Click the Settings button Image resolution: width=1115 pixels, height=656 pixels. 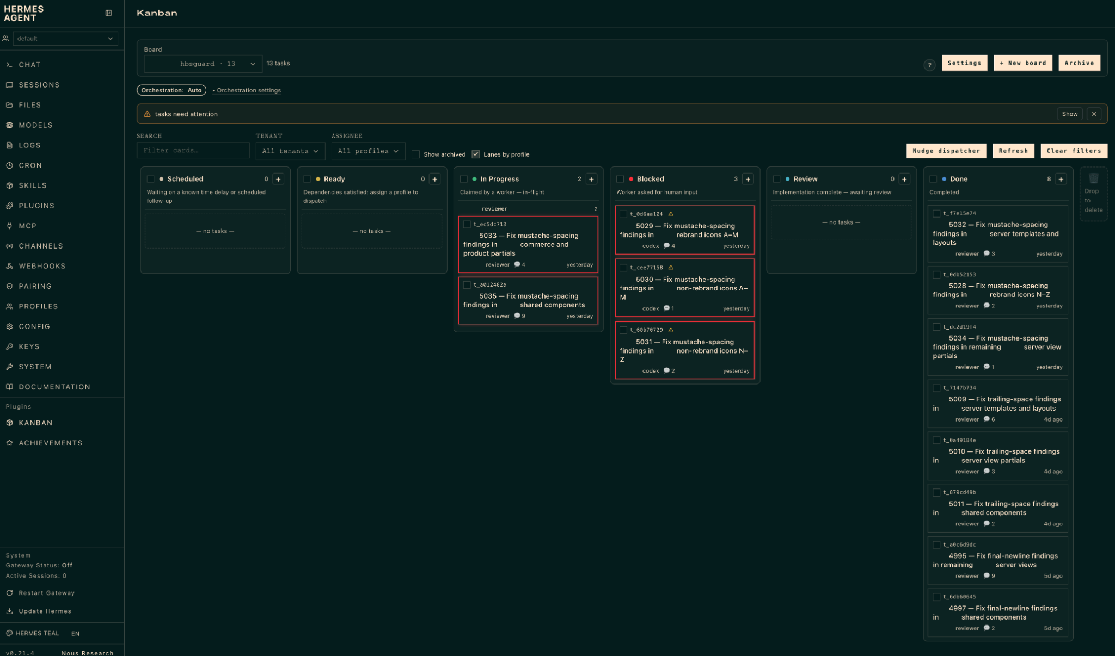(964, 63)
